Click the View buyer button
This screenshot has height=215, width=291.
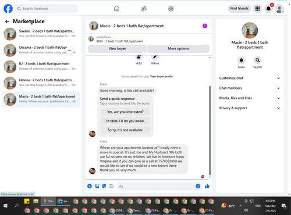pyautogui.click(x=117, y=49)
